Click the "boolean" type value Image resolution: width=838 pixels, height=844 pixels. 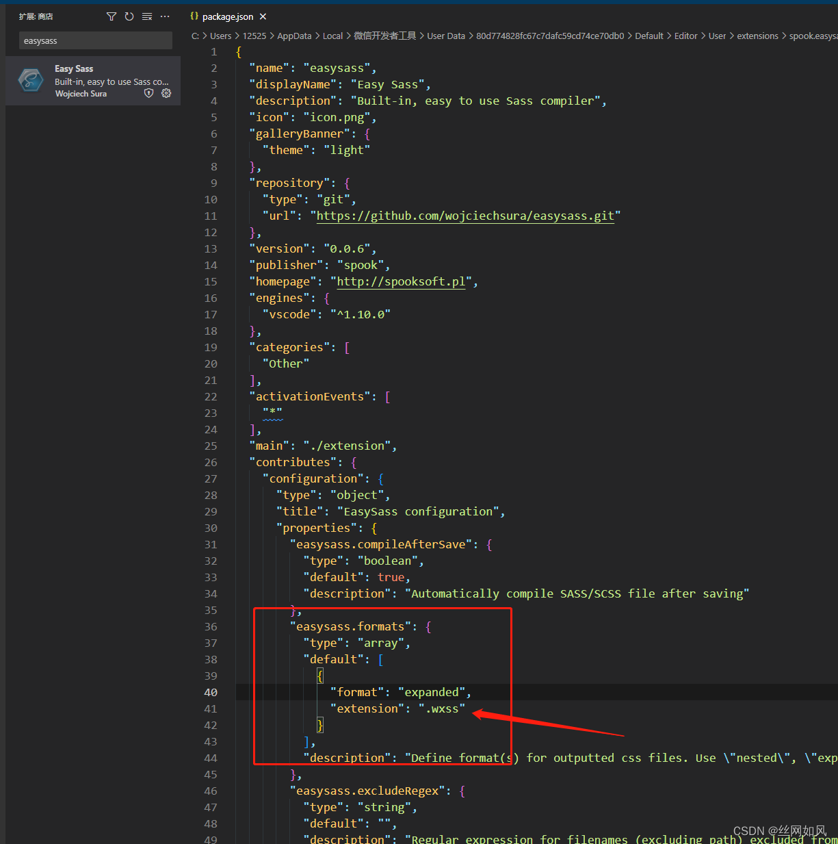tap(388, 561)
